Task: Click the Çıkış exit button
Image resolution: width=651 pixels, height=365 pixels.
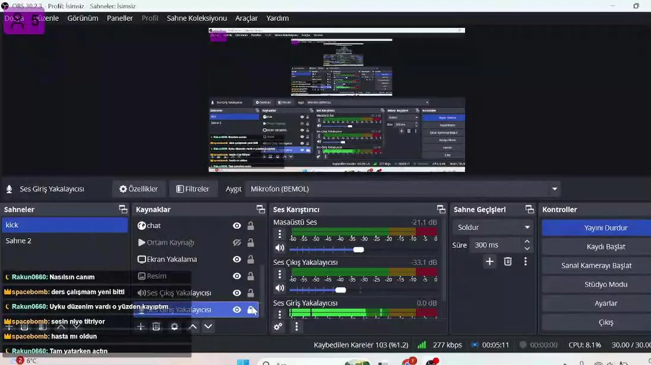Action: tap(597, 322)
